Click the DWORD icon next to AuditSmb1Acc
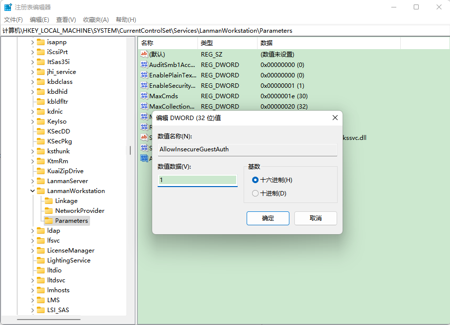Image resolution: width=450 pixels, height=325 pixels. click(x=144, y=65)
